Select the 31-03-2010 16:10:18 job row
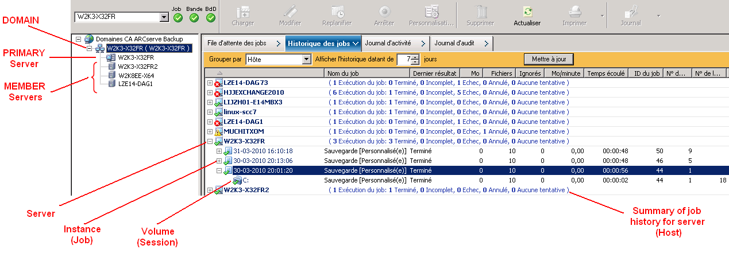 (465, 151)
